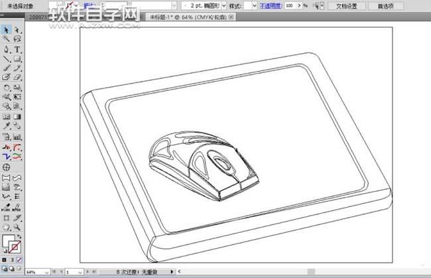Pick the Paintbrush tool
Image resolution: width=431 pixels, height=278 pixels.
pos(6,68)
